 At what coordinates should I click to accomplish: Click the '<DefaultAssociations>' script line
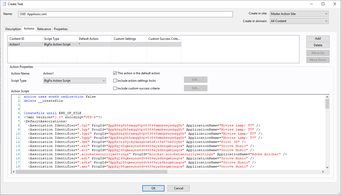coord(45,121)
